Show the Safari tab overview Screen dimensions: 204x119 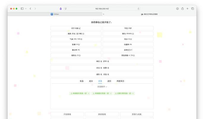tap(192, 9)
